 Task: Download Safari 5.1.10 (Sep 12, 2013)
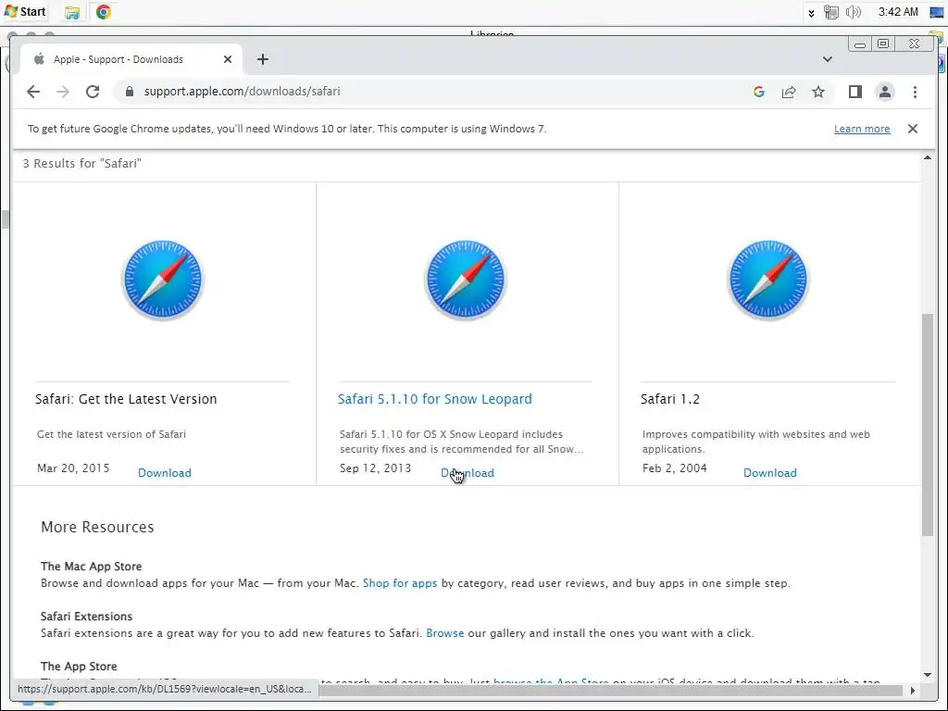pos(468,473)
